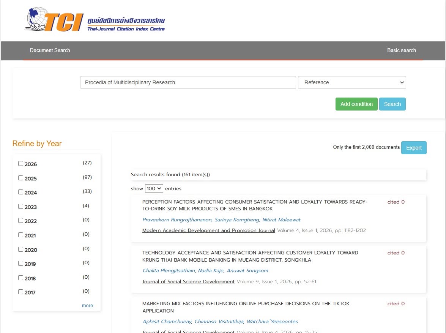Open Modern Academic Development and Promotion Journal link
The height and width of the screenshot is (333, 446).
click(x=208, y=230)
